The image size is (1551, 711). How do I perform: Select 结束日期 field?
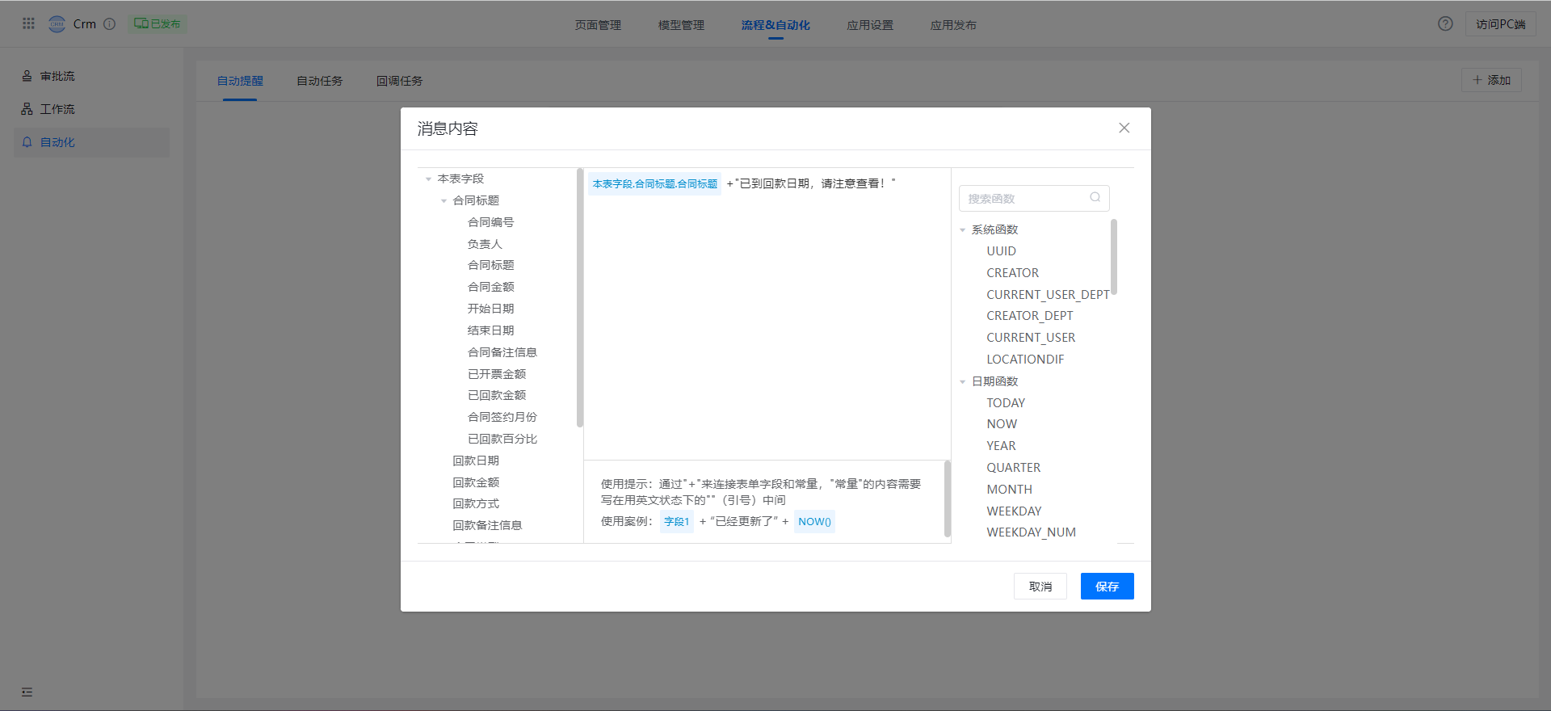(490, 330)
